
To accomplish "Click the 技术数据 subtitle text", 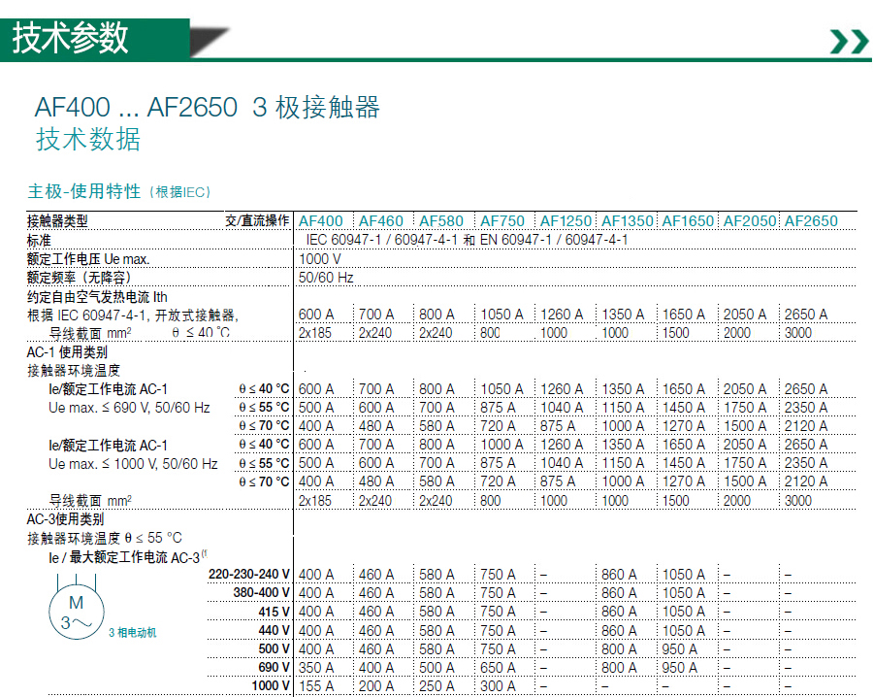I will 88,140.
